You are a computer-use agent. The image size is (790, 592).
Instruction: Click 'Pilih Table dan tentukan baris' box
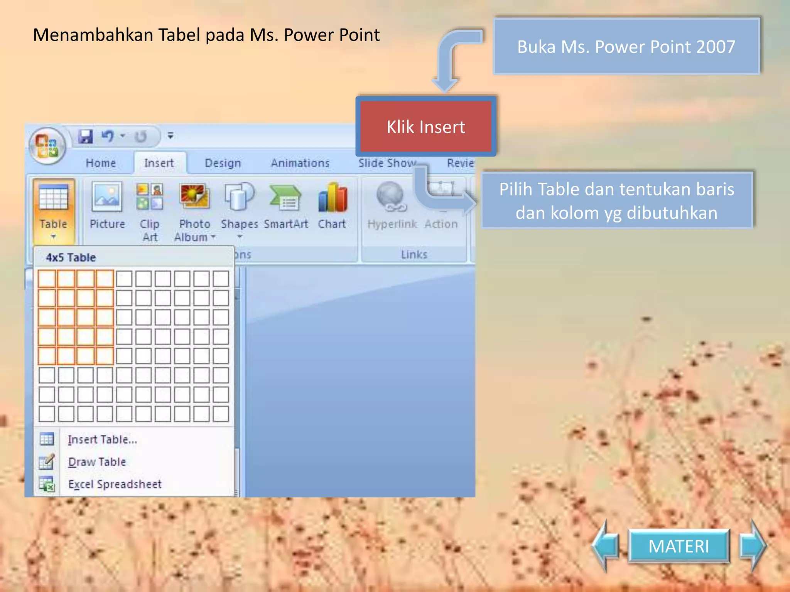tap(617, 201)
